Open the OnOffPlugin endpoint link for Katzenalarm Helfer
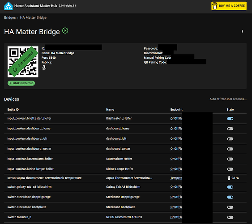252x224 pixels. (x=176, y=159)
